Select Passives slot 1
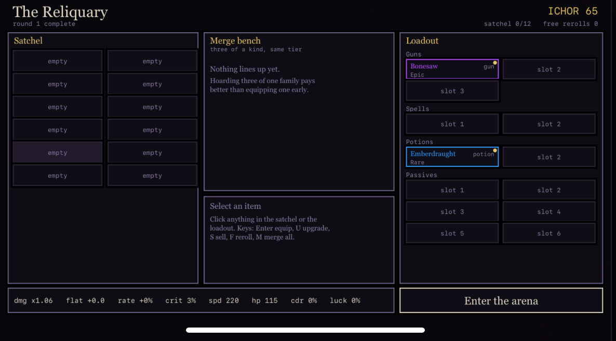Viewport: 616px width, 341px height. click(452, 190)
